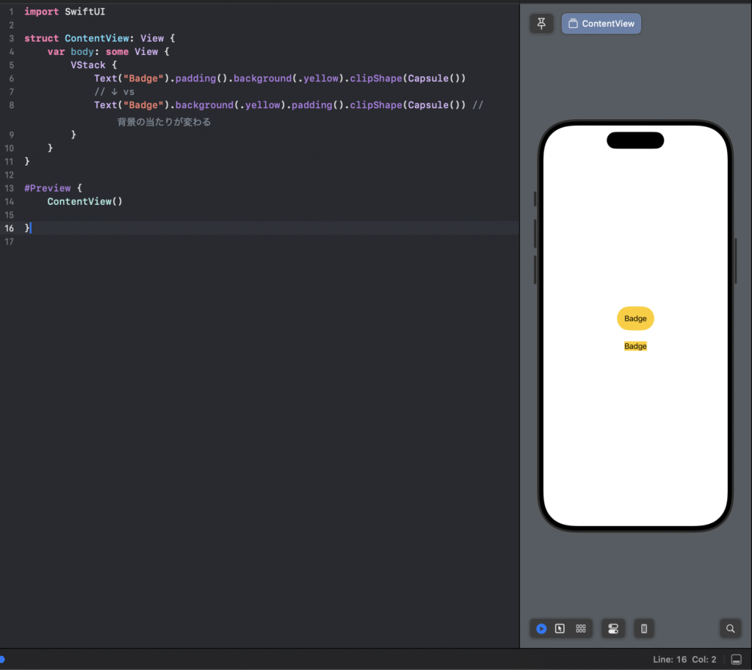Click line number 16 in gutter

[9, 228]
